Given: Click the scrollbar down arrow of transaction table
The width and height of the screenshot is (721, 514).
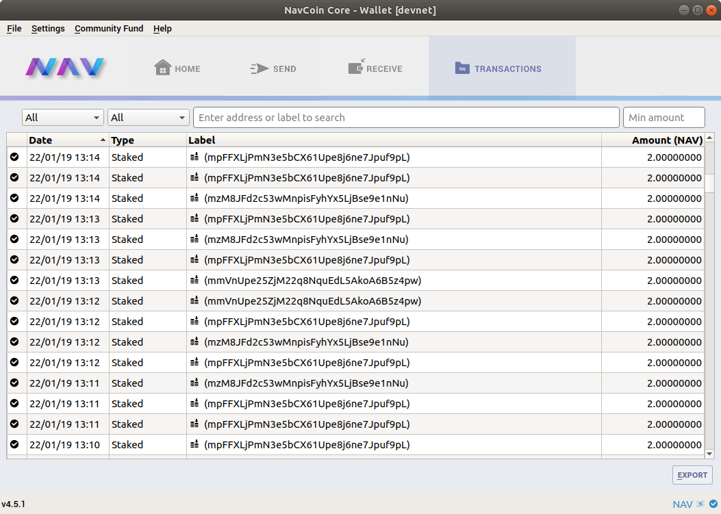Looking at the screenshot, I should pyautogui.click(x=709, y=453).
